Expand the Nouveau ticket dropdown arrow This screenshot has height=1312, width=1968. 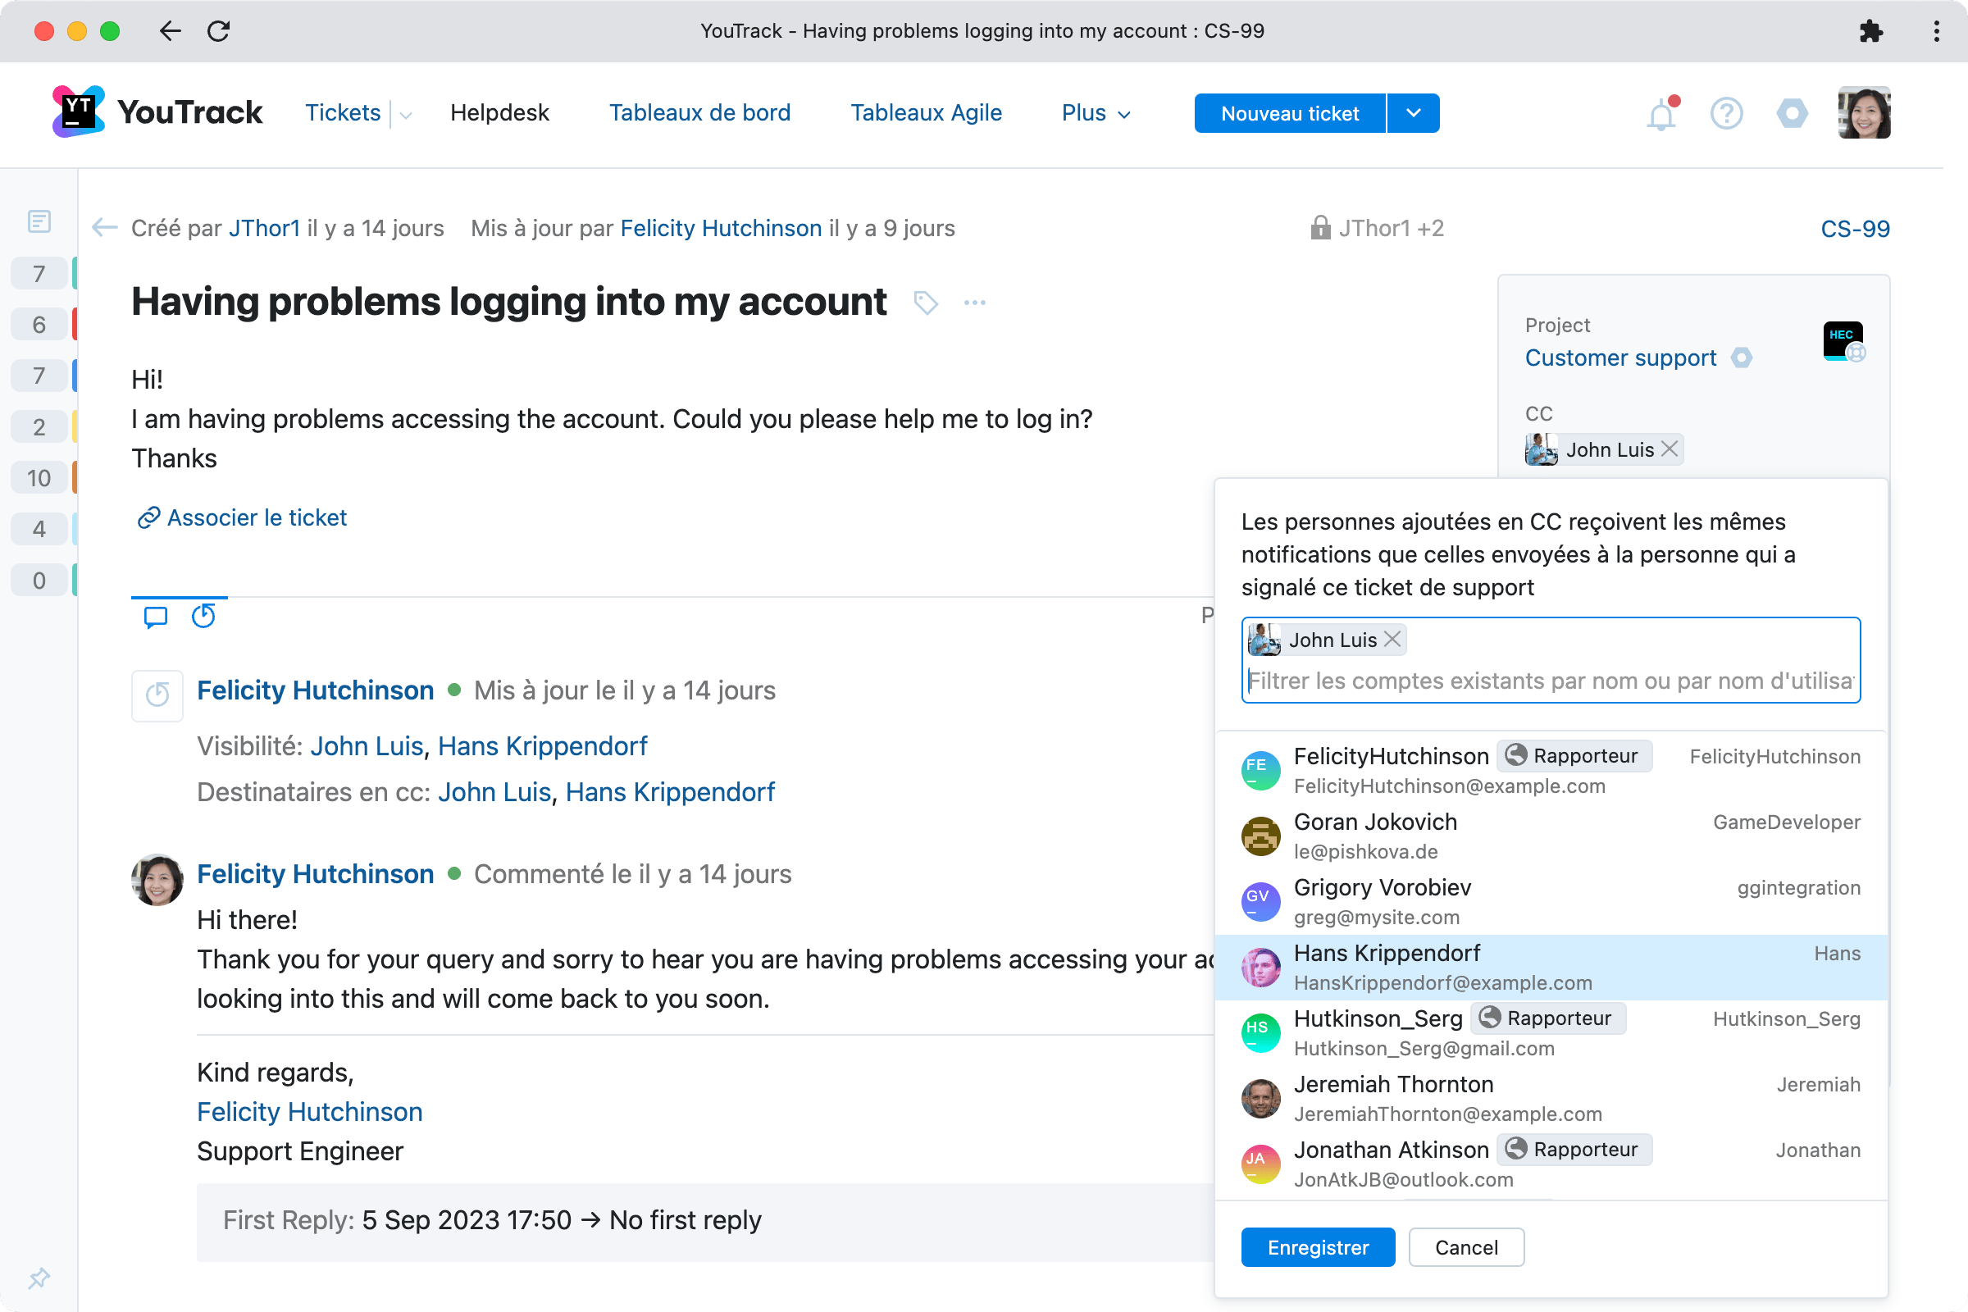click(1413, 113)
